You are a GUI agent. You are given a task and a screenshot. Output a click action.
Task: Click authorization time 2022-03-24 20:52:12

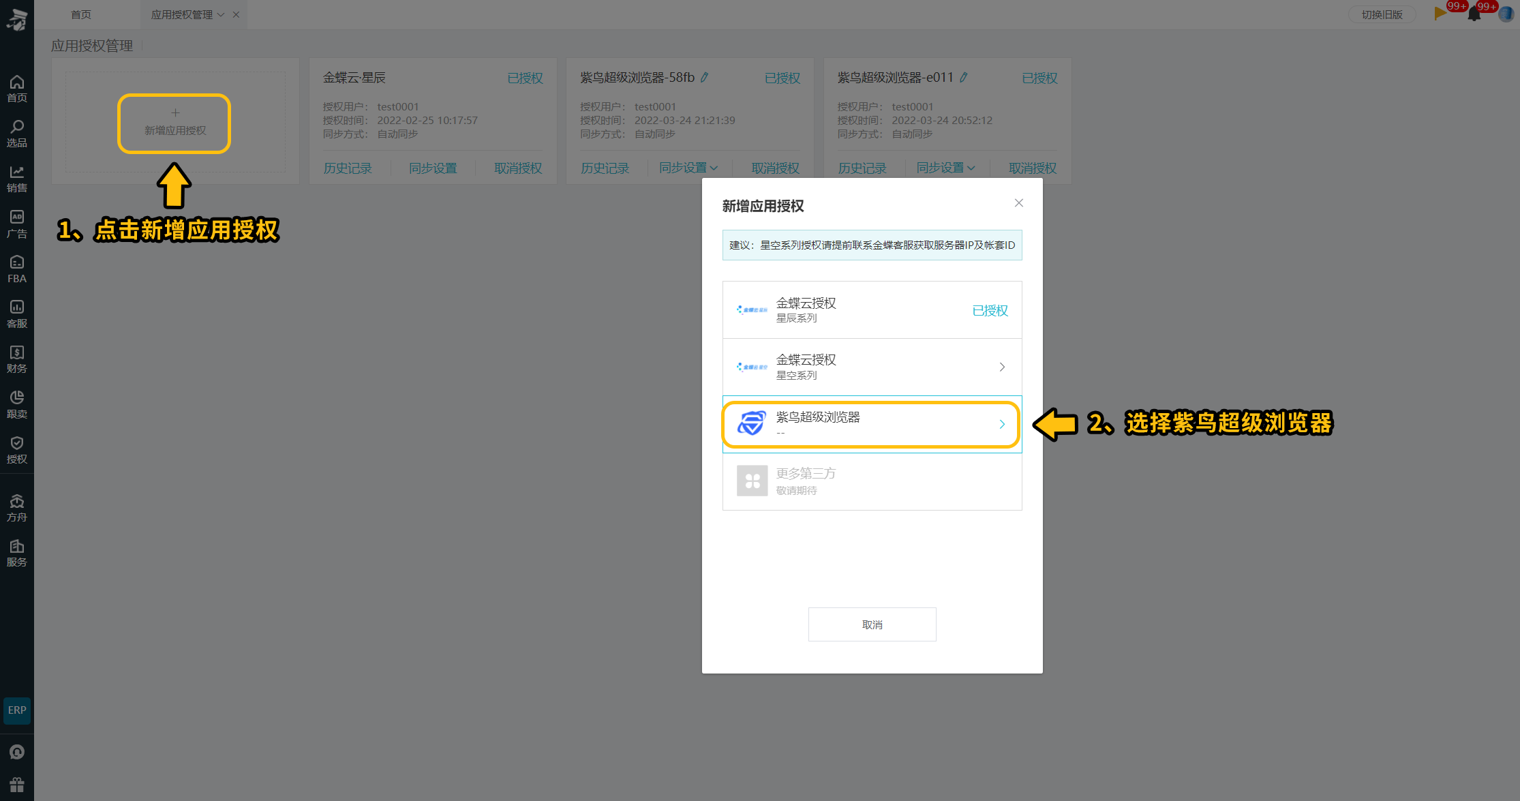(942, 120)
